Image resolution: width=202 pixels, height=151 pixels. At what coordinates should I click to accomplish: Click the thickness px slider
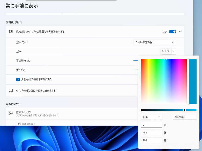136,70
